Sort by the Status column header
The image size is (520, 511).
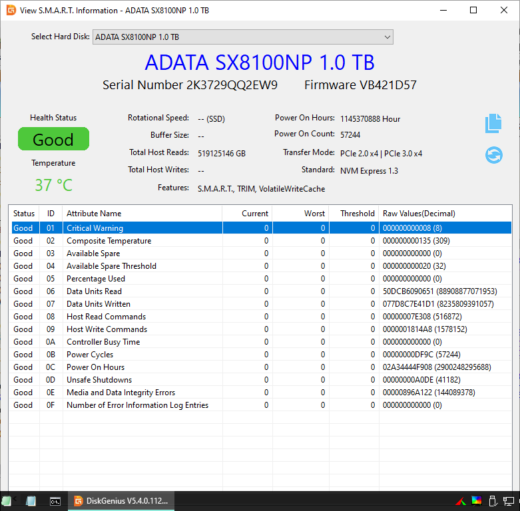click(24, 214)
